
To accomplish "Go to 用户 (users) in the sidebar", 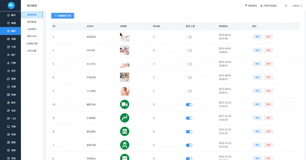I will point(11,55).
